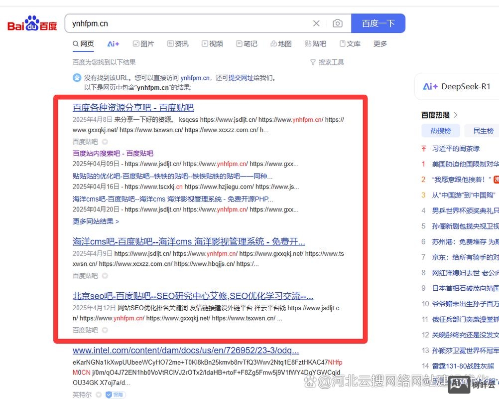
Task: Clear the search box with the X icon
Action: tap(317, 23)
